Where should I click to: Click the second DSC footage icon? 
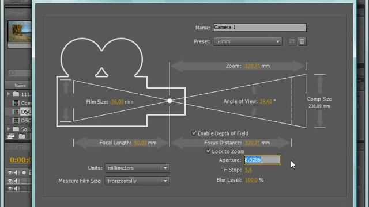(x=16, y=121)
